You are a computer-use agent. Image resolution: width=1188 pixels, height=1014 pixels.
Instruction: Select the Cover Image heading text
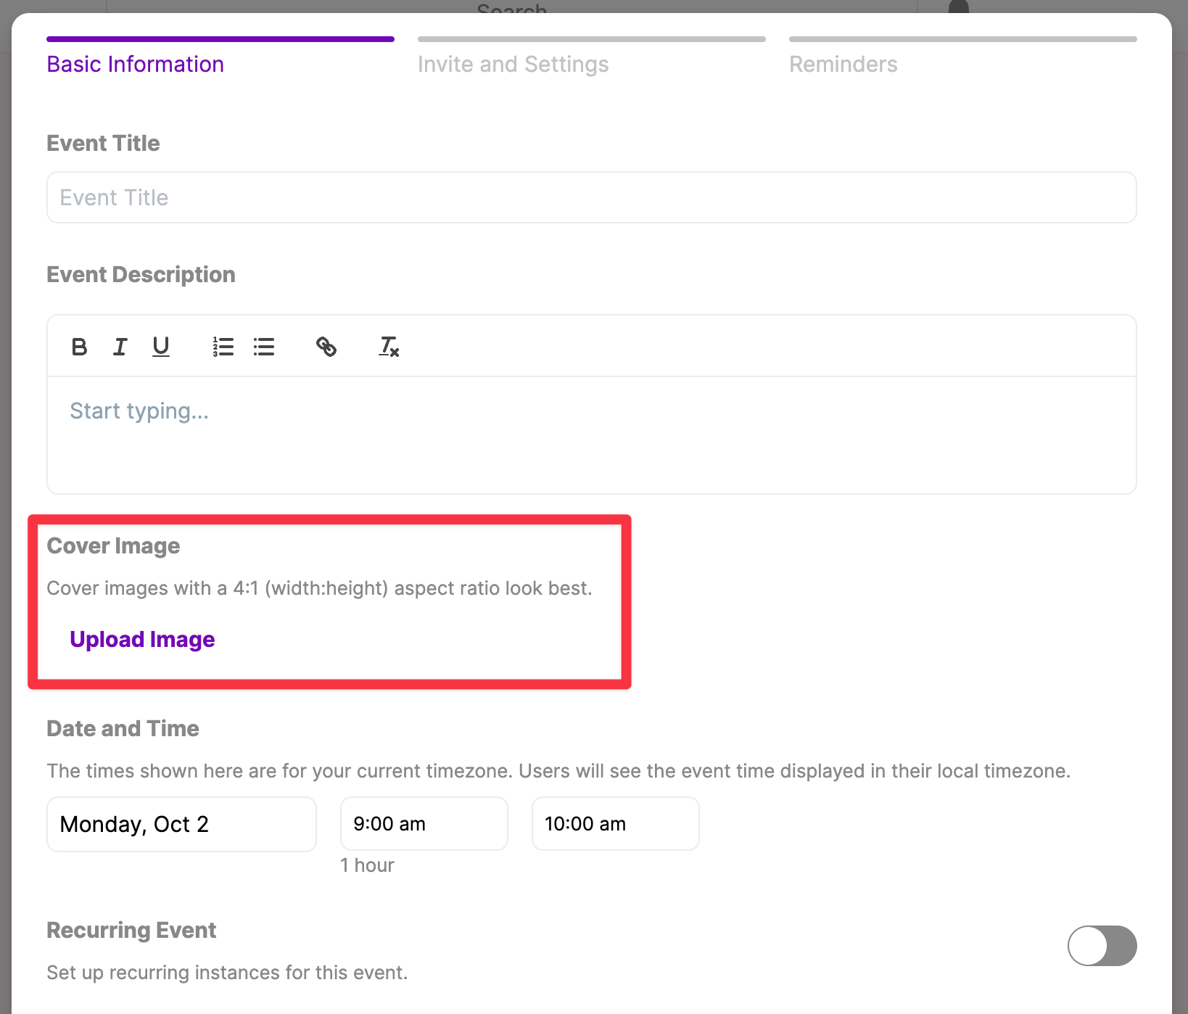pos(113,545)
